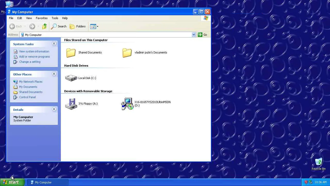330x186 pixels.
Task: Click Shared Documents folder icon in sidebar
Action: pyautogui.click(x=15, y=92)
